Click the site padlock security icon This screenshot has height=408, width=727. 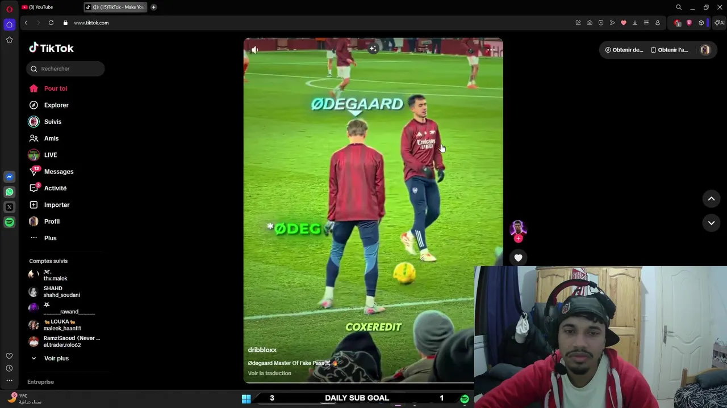(x=65, y=23)
